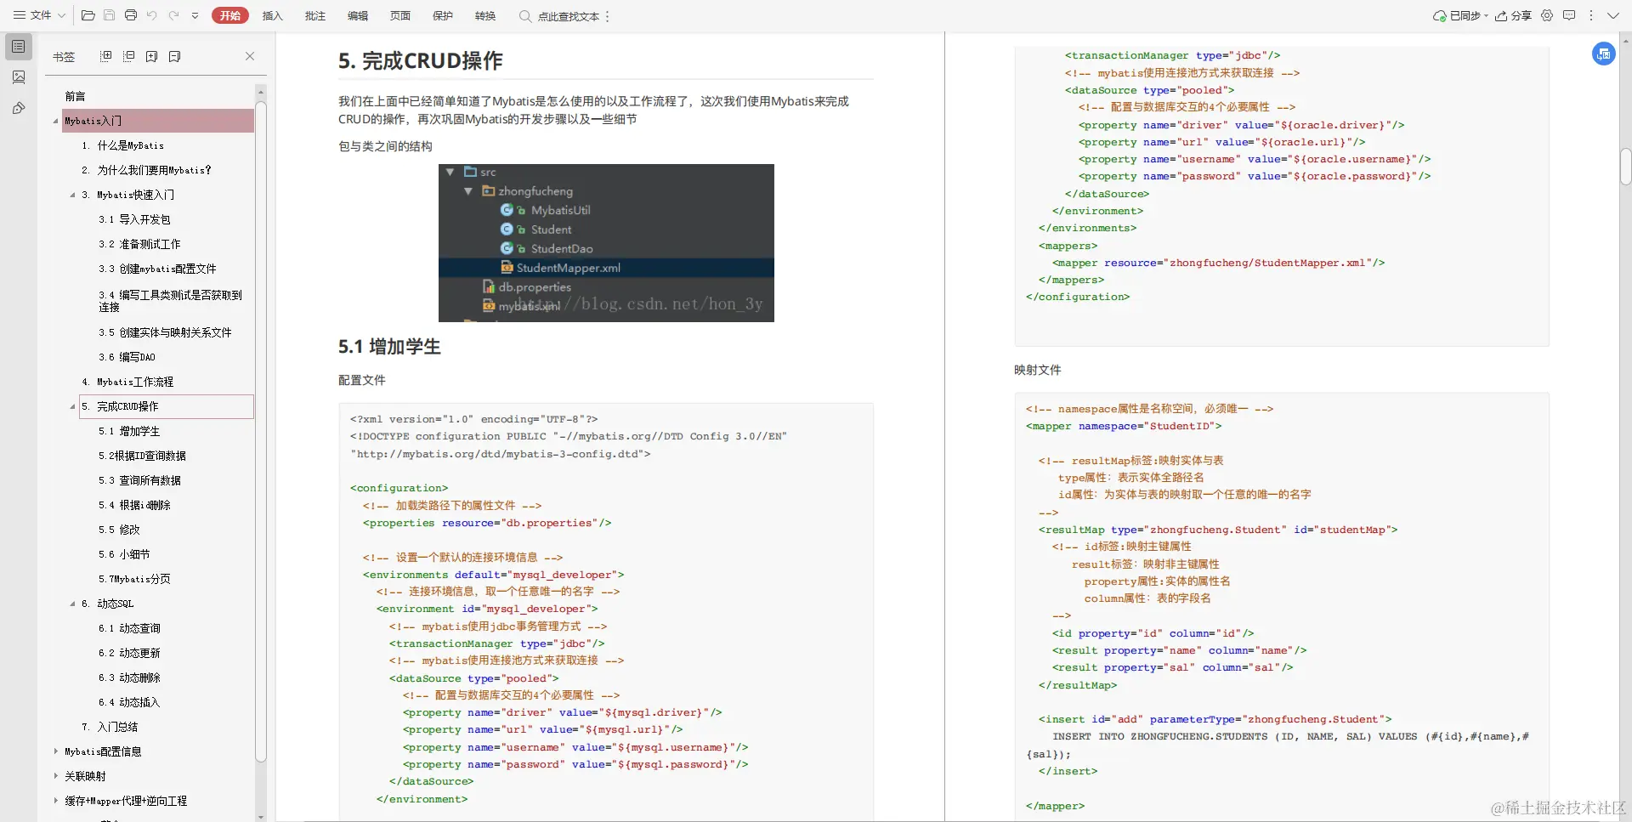This screenshot has width=1632, height=822.
Task: Collapse ribbon with chevron at top right
Action: point(1612,15)
